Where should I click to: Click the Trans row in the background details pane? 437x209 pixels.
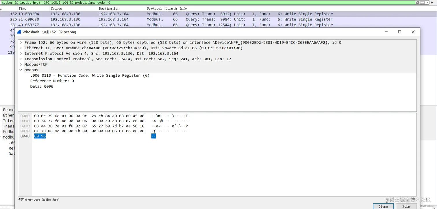pyautogui.click(x=8, y=126)
